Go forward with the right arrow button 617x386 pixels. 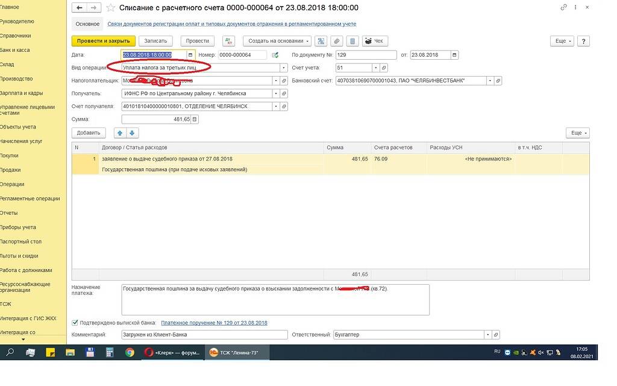(x=93, y=7)
